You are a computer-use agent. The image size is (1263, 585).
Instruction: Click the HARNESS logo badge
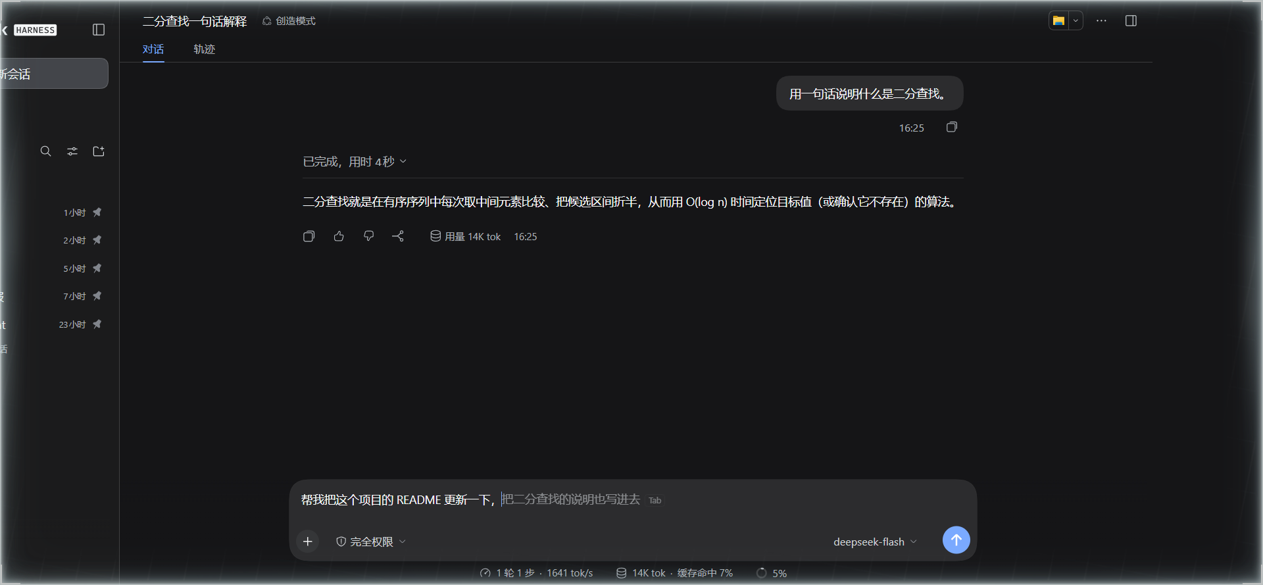(36, 30)
